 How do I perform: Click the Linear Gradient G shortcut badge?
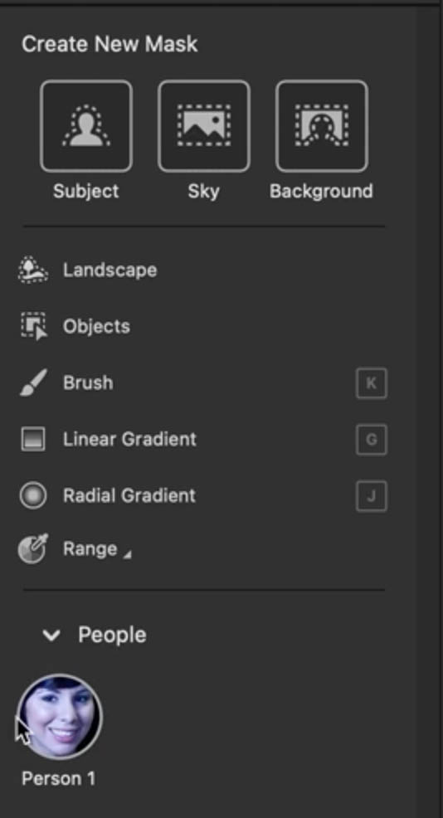pos(372,440)
